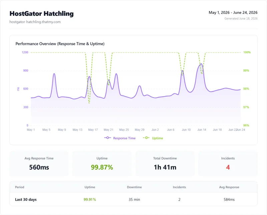Click the May 1 x-axis label
267x215 pixels.
point(31,130)
